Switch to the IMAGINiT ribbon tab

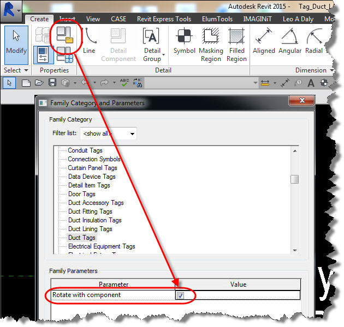click(x=257, y=19)
